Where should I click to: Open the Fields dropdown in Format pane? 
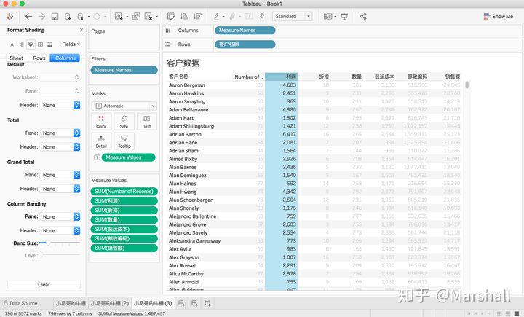click(x=71, y=44)
